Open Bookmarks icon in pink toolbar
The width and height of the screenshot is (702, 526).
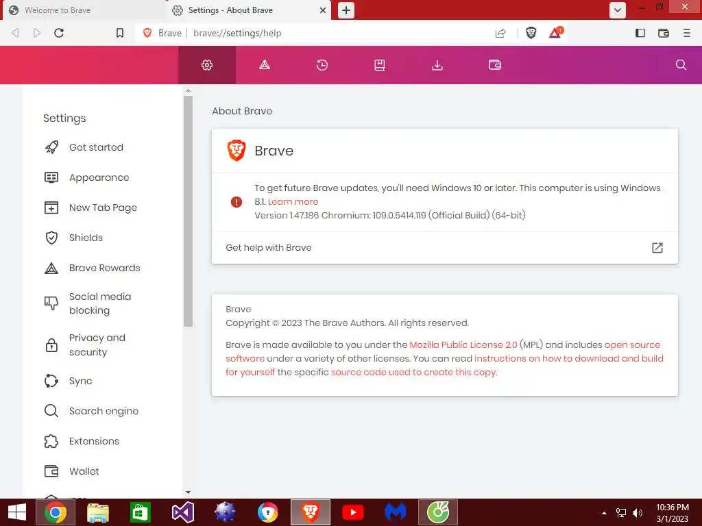(380, 65)
